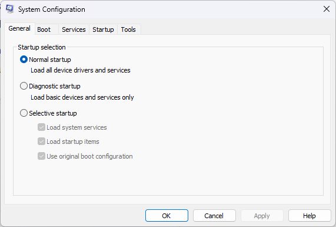Viewport: 336px width, 227px height.
Task: Switch to the General tab
Action: click(19, 28)
